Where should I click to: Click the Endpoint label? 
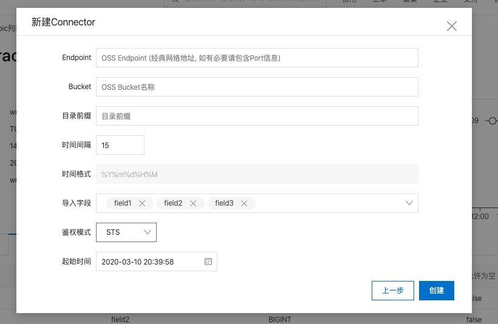(x=77, y=58)
